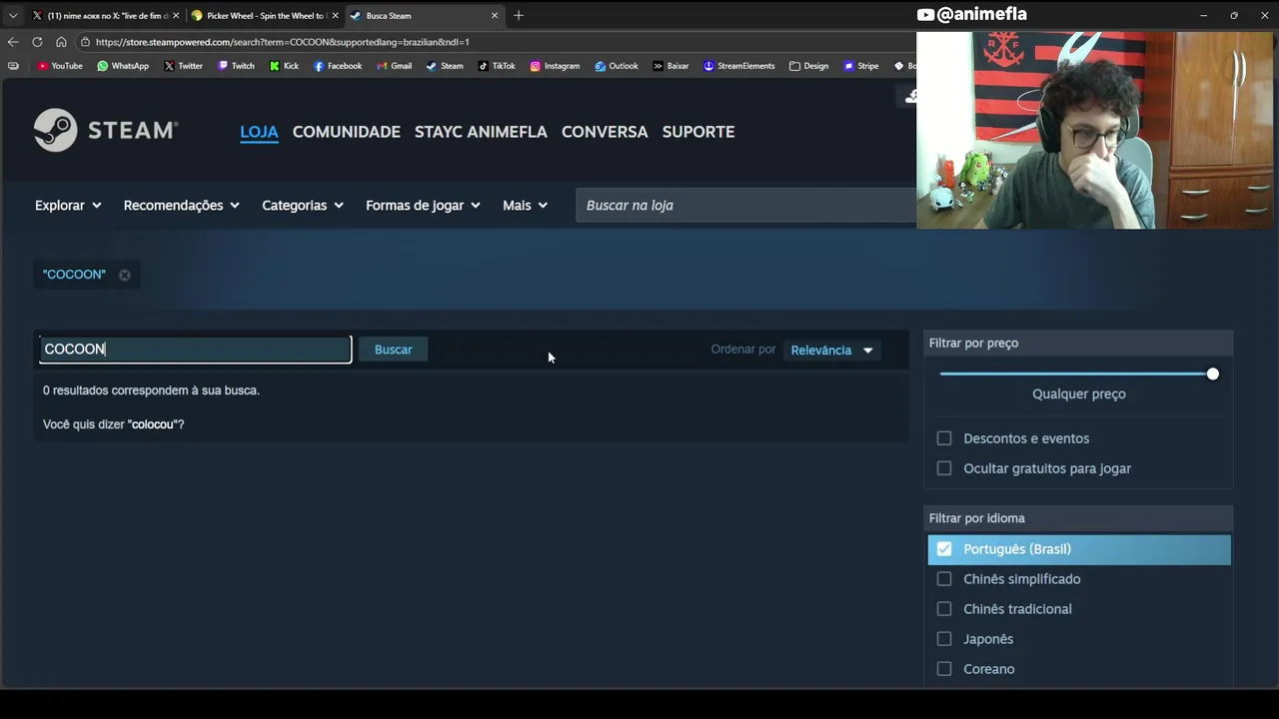
Task: Expand the Mais dropdown
Action: (x=525, y=205)
